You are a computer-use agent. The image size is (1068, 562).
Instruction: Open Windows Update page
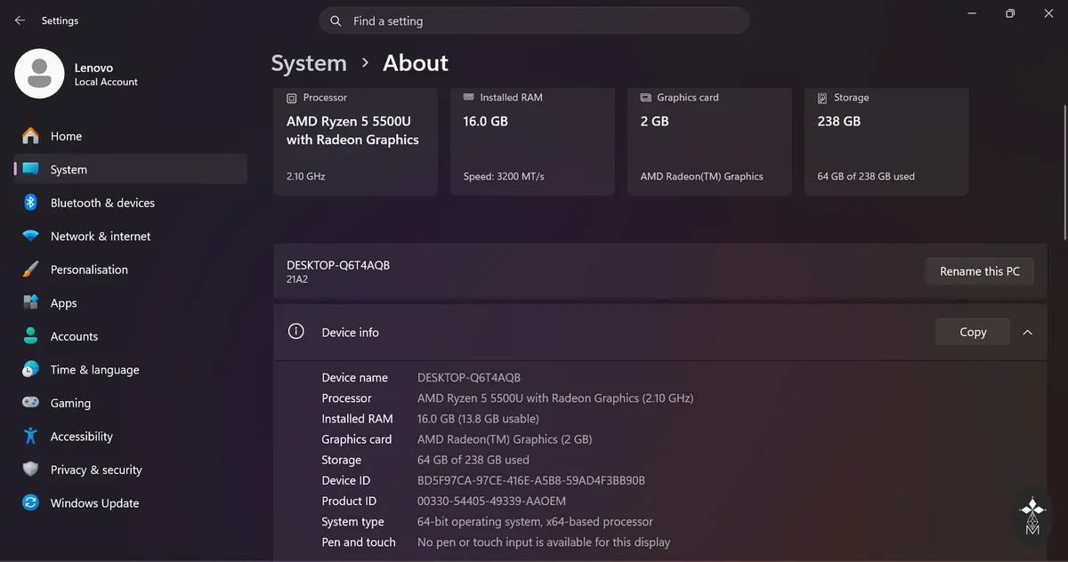click(x=131, y=502)
